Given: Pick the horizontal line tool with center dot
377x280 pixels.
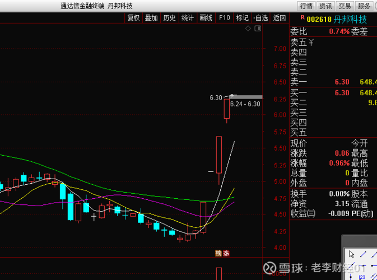Looking at the screenshot, I should pos(362,266).
